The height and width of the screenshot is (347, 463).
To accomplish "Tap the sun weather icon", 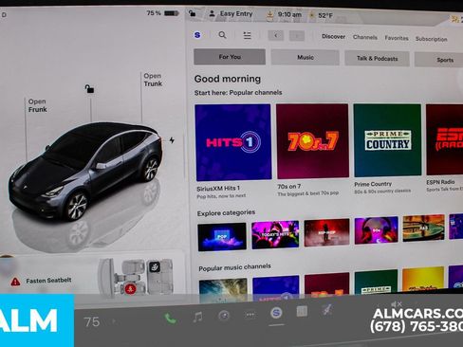I will click(312, 15).
